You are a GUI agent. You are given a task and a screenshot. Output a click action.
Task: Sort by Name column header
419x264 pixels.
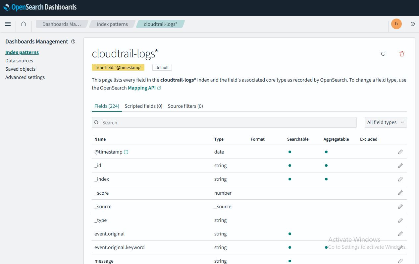(100, 139)
